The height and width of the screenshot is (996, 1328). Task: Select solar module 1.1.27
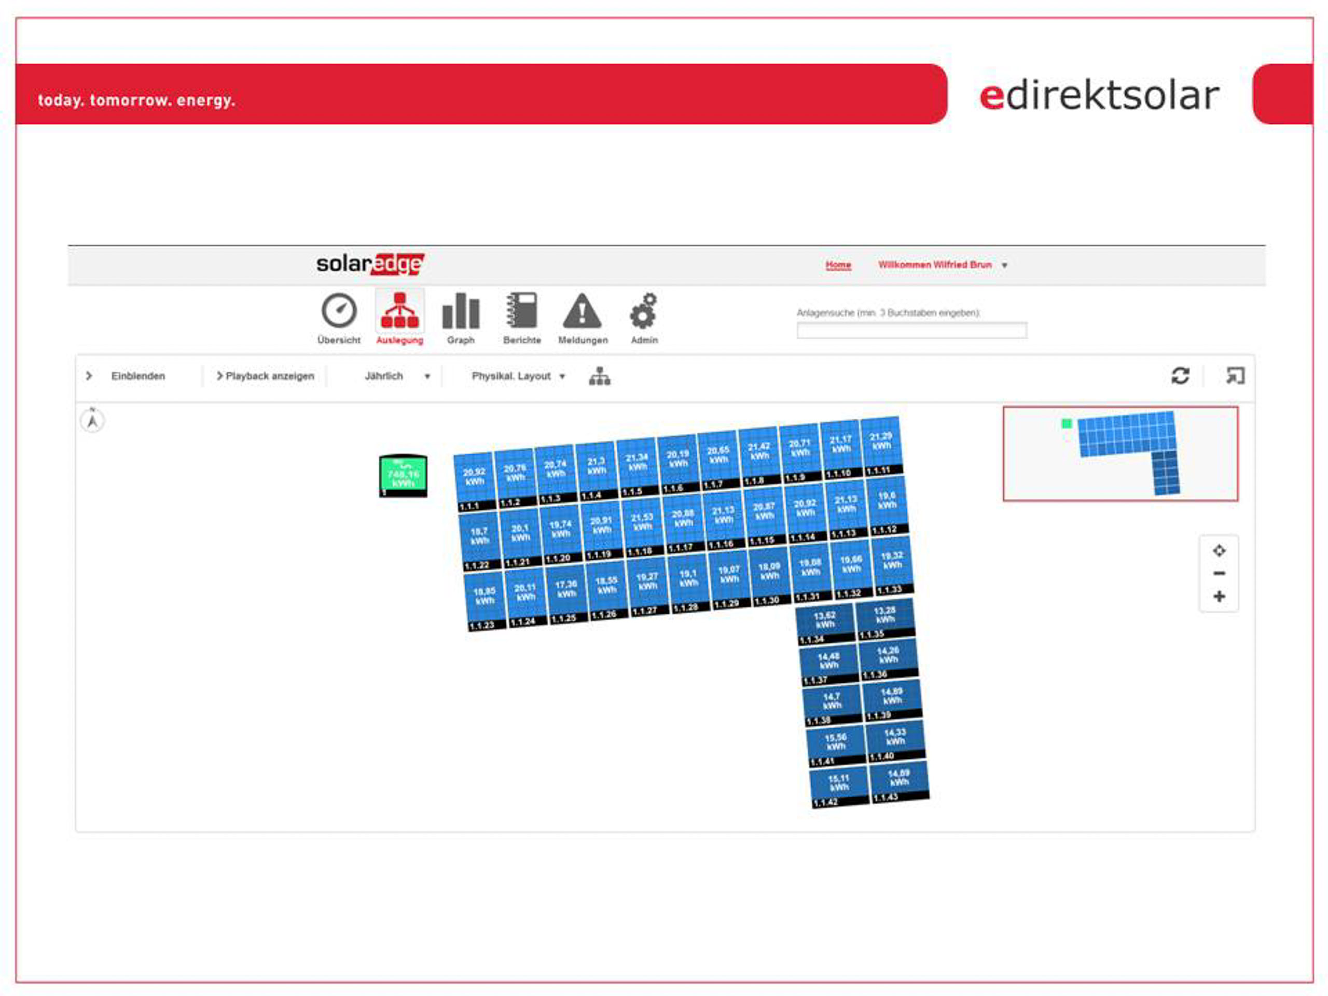coord(648,587)
